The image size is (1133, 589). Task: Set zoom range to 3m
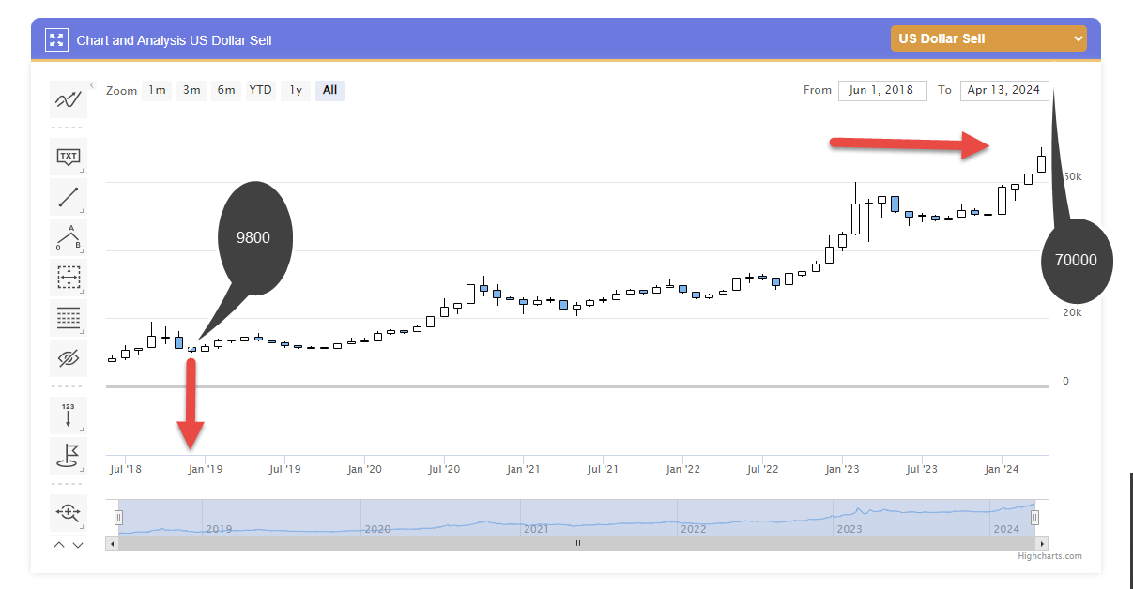[191, 91]
